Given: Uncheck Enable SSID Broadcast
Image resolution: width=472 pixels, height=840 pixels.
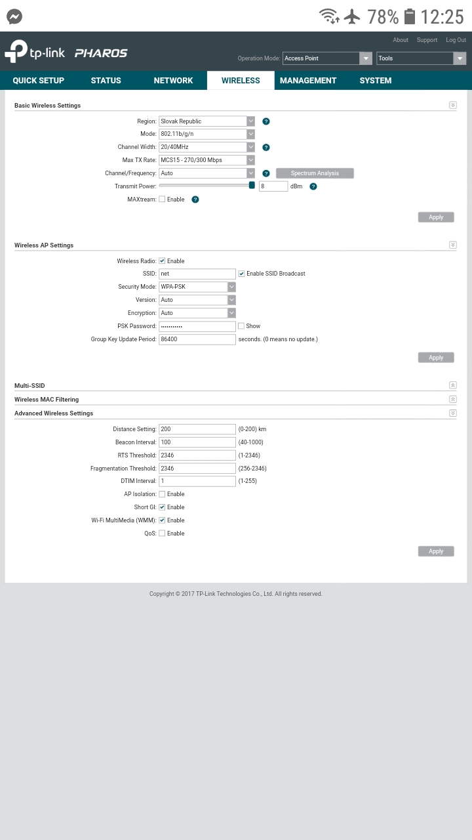Looking at the screenshot, I should click(x=241, y=274).
